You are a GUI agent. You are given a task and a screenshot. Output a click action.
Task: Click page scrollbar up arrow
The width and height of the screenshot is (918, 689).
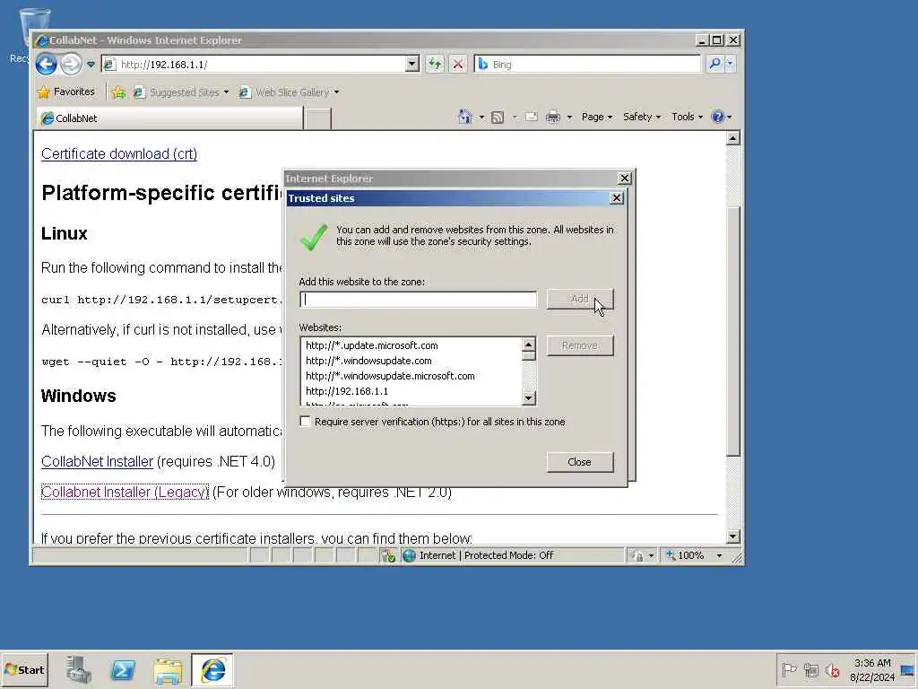tap(732, 138)
